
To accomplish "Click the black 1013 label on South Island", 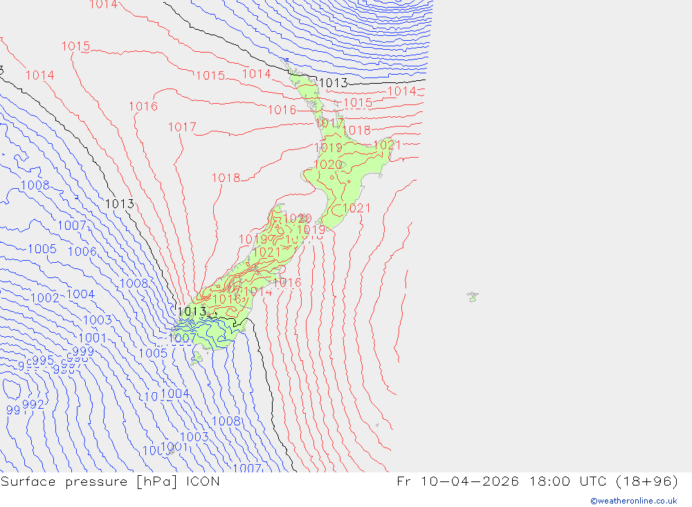I will tap(192, 311).
